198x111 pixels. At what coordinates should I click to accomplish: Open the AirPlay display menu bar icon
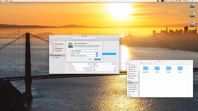(174, 1)
